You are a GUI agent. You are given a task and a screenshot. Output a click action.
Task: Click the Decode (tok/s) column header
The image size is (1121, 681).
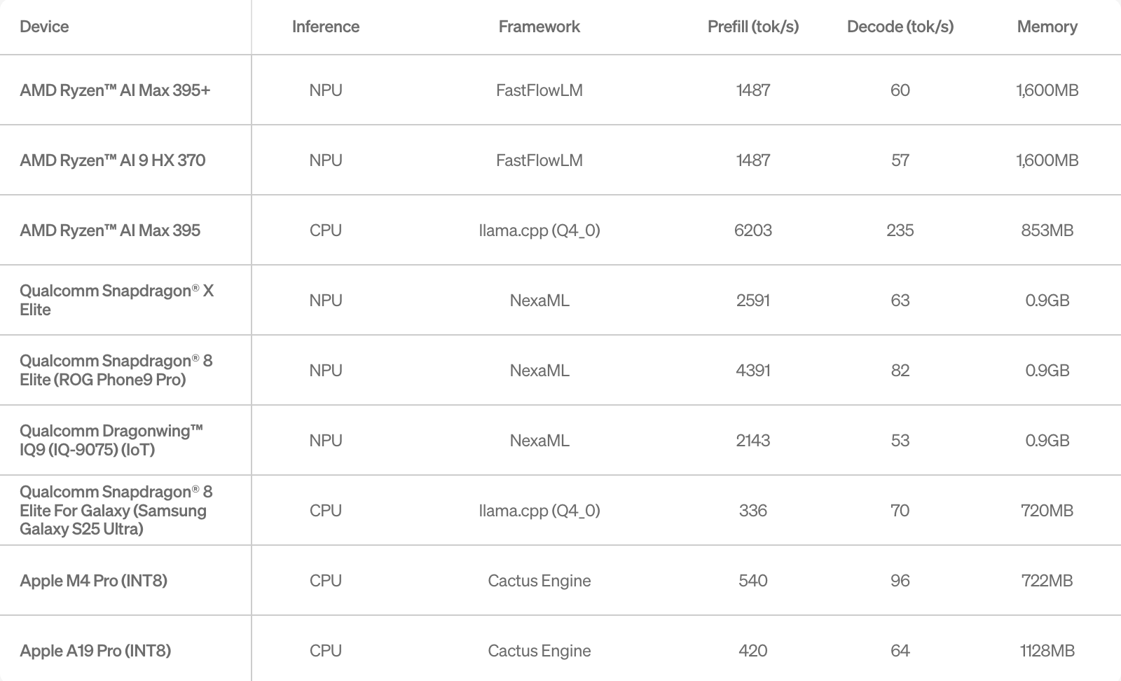click(900, 27)
